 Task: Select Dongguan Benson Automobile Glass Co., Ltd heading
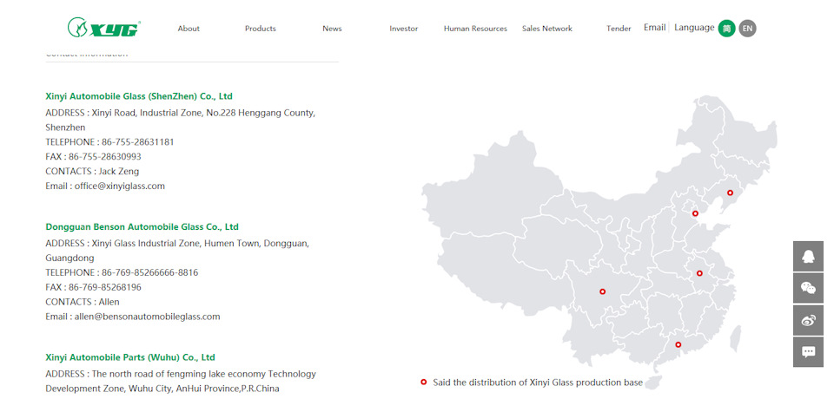click(142, 227)
